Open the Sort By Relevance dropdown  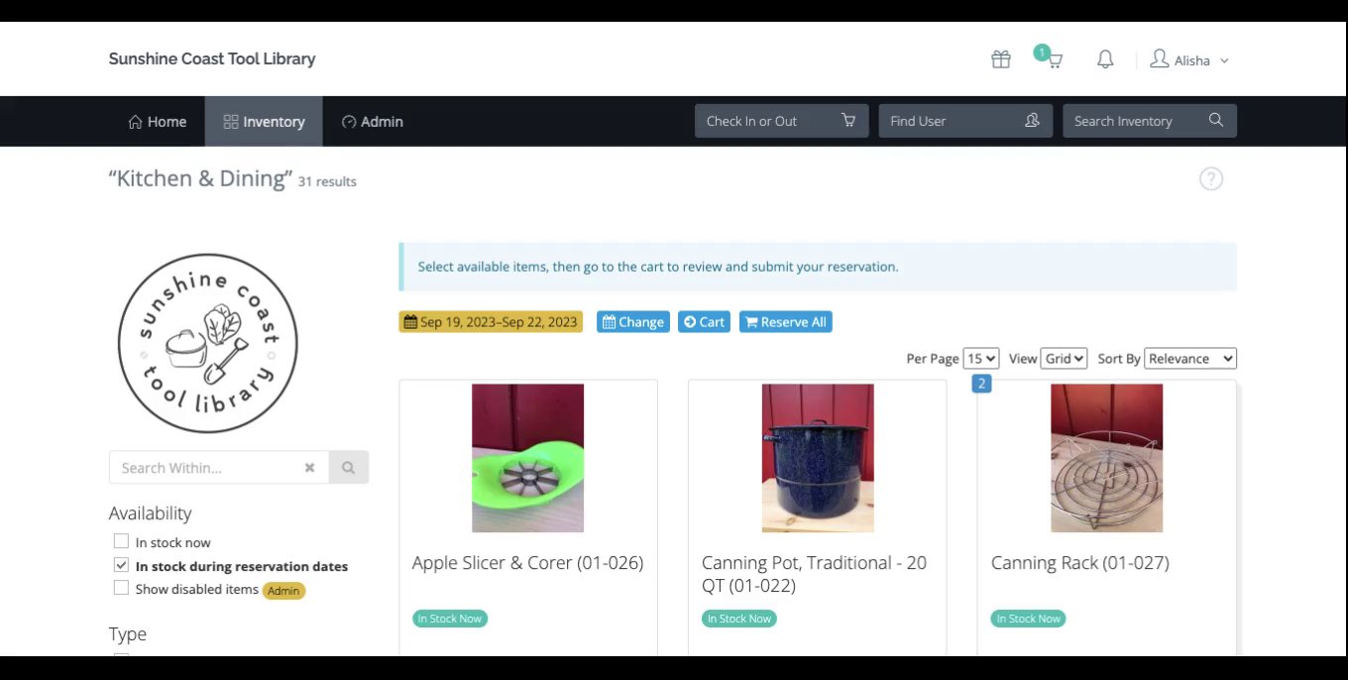tap(1190, 359)
